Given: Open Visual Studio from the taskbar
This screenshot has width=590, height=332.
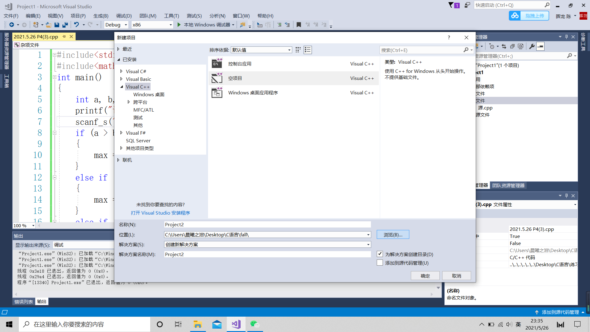Looking at the screenshot, I should (236, 324).
